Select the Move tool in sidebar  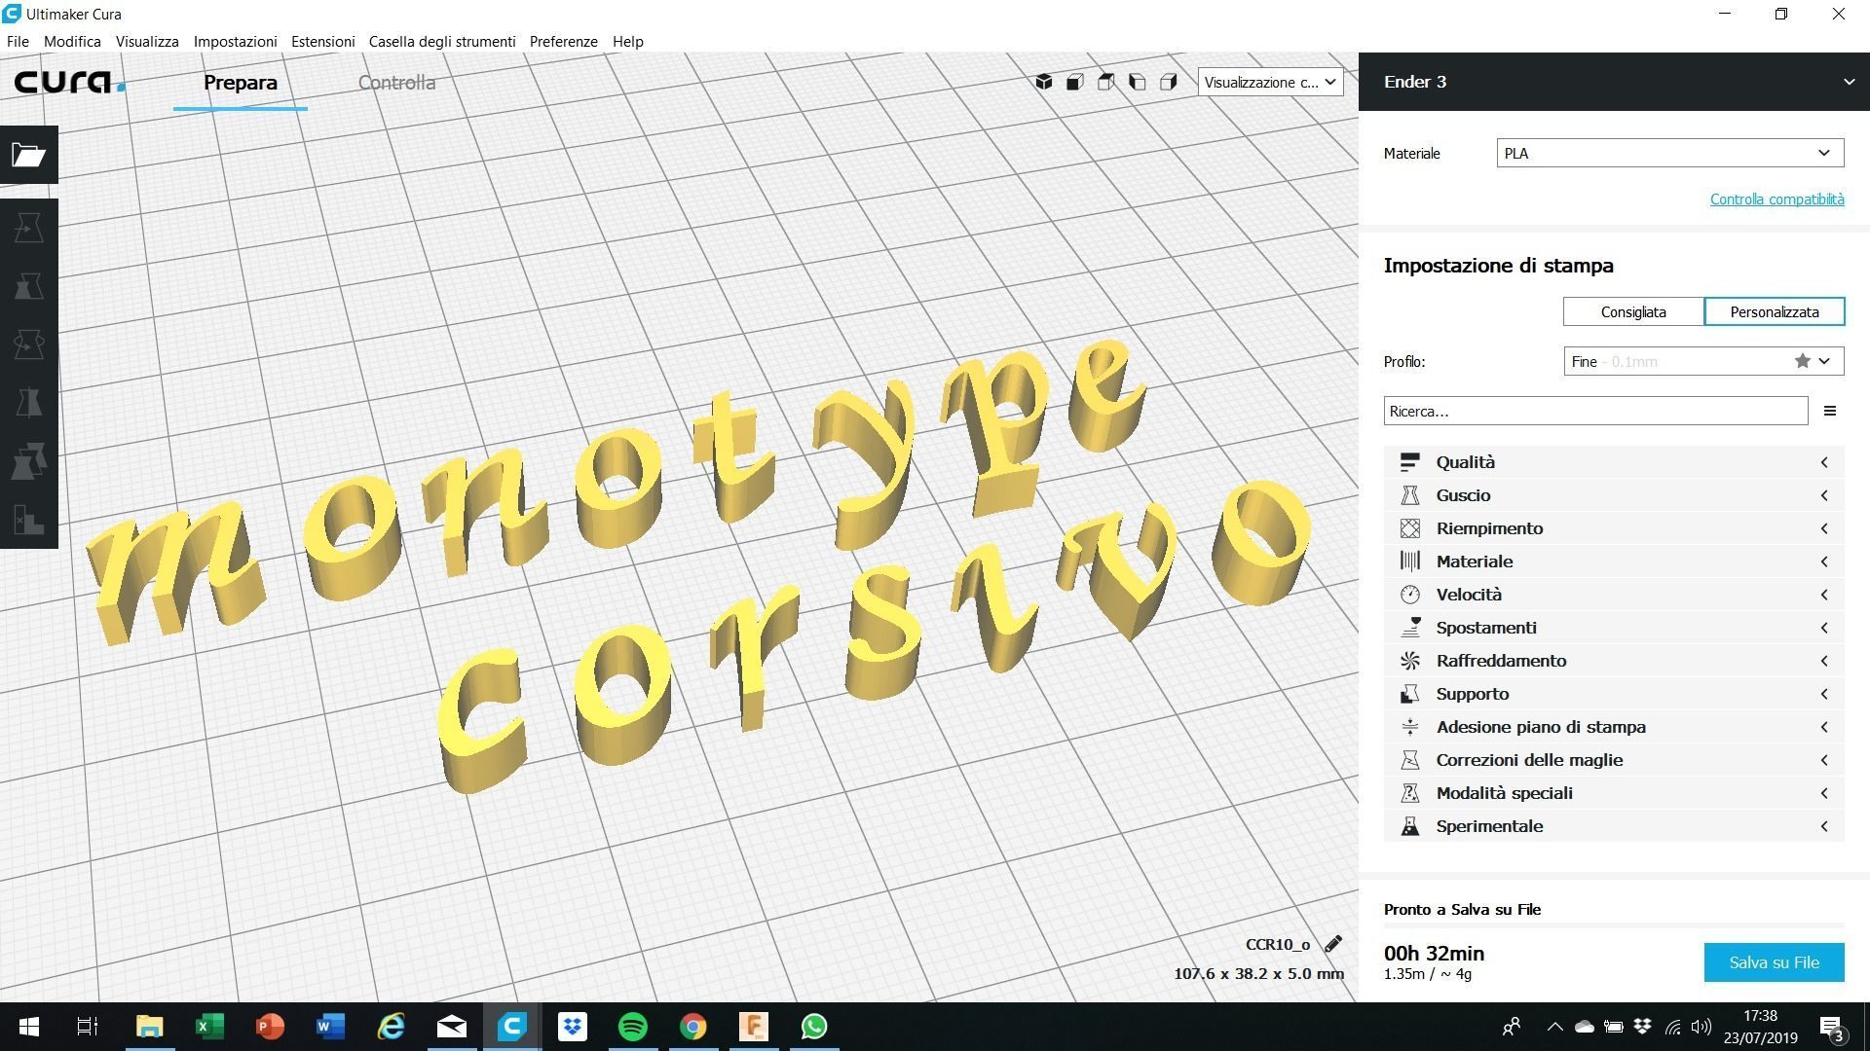(x=29, y=228)
